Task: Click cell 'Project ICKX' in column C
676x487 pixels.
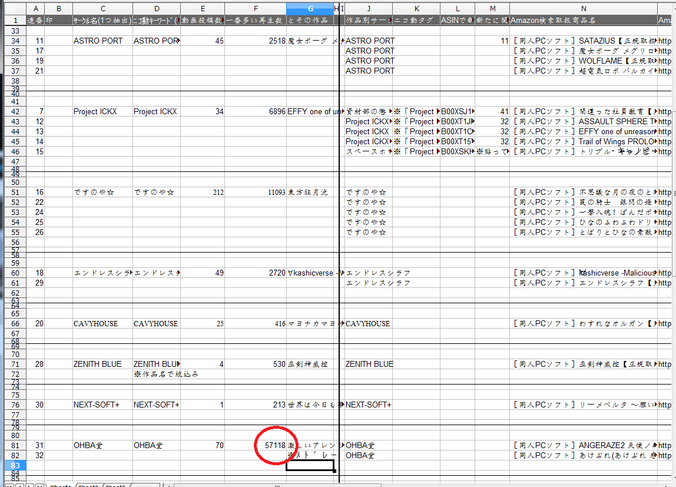Action: [x=102, y=112]
